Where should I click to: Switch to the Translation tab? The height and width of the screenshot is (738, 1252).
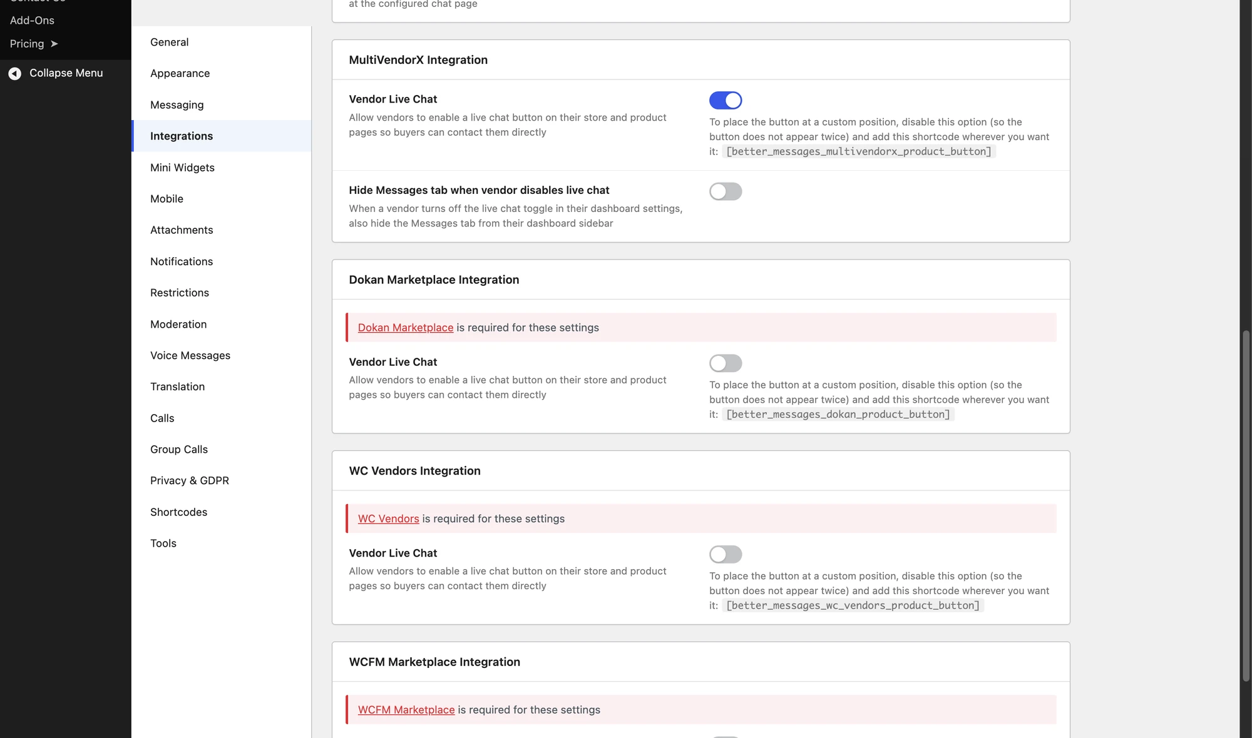point(221,387)
